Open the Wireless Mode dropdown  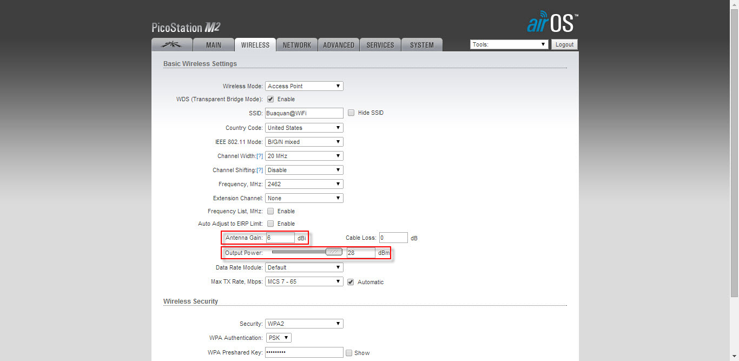[x=304, y=86]
